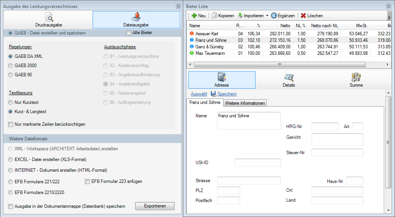The width and height of the screenshot is (395, 217).
Task: Check Nur markierte Zeilen berücksichtigen
Action: click(x=11, y=125)
